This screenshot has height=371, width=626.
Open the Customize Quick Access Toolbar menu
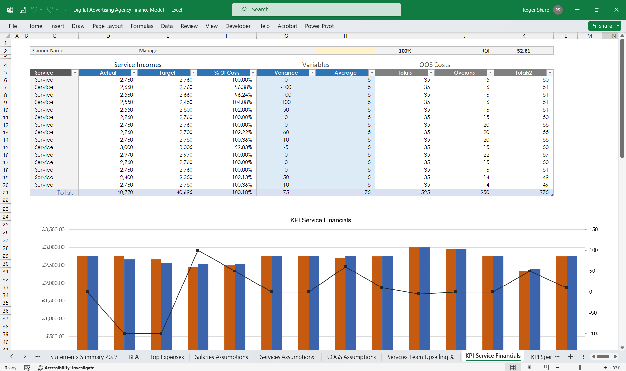(65, 10)
